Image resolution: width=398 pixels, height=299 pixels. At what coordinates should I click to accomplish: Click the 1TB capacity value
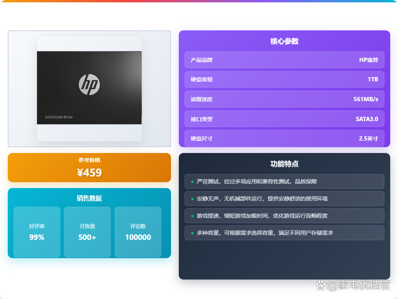[373, 79]
